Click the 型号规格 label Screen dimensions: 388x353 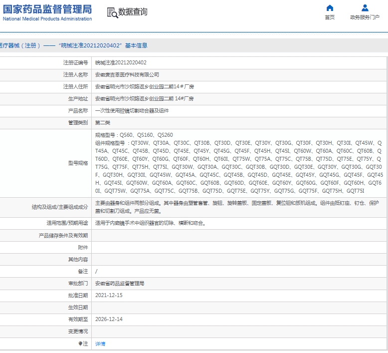78,163
